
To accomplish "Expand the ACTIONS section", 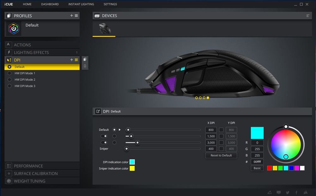I will [x=42, y=45].
